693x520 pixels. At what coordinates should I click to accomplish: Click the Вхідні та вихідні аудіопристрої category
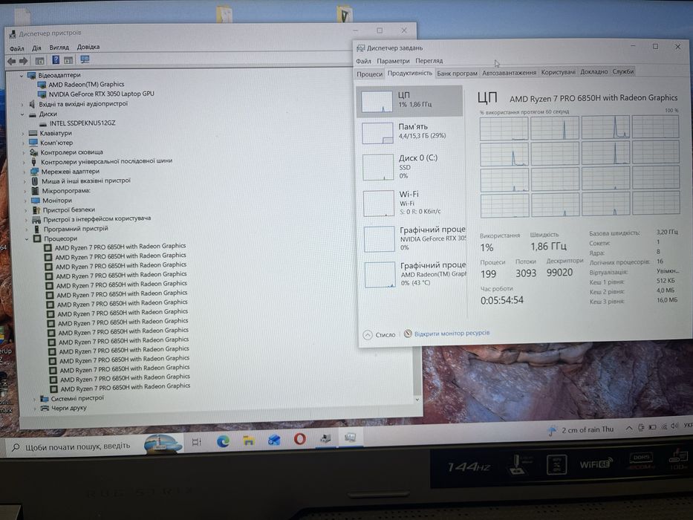[x=83, y=104]
